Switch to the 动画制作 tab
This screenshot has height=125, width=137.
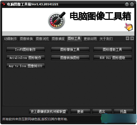pos(10,39)
